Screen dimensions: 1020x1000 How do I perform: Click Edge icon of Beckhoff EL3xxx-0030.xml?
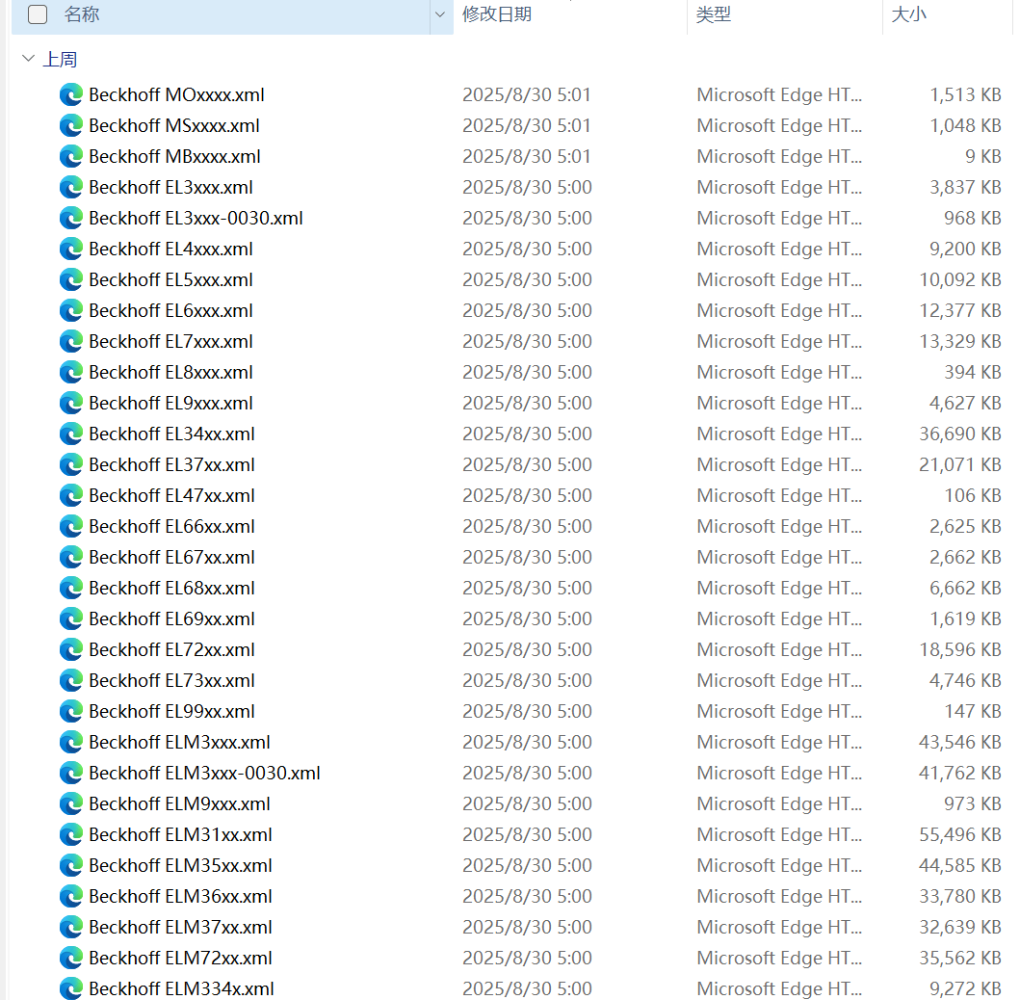(x=71, y=218)
